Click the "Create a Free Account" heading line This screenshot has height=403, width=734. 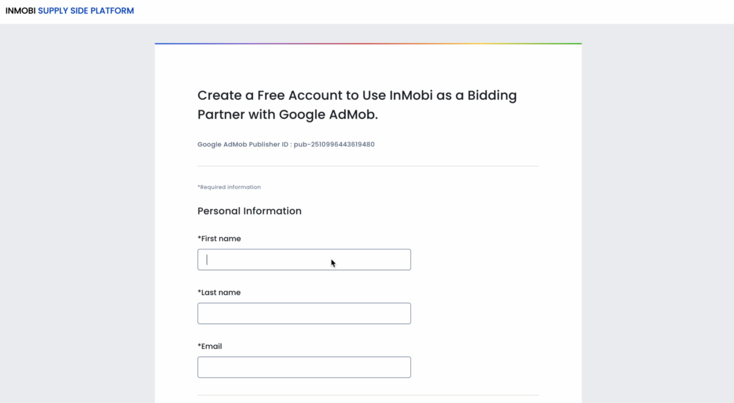[357, 95]
